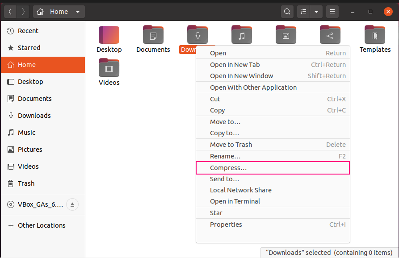Select the Desktop folder icon
The height and width of the screenshot is (258, 399).
tap(109, 35)
